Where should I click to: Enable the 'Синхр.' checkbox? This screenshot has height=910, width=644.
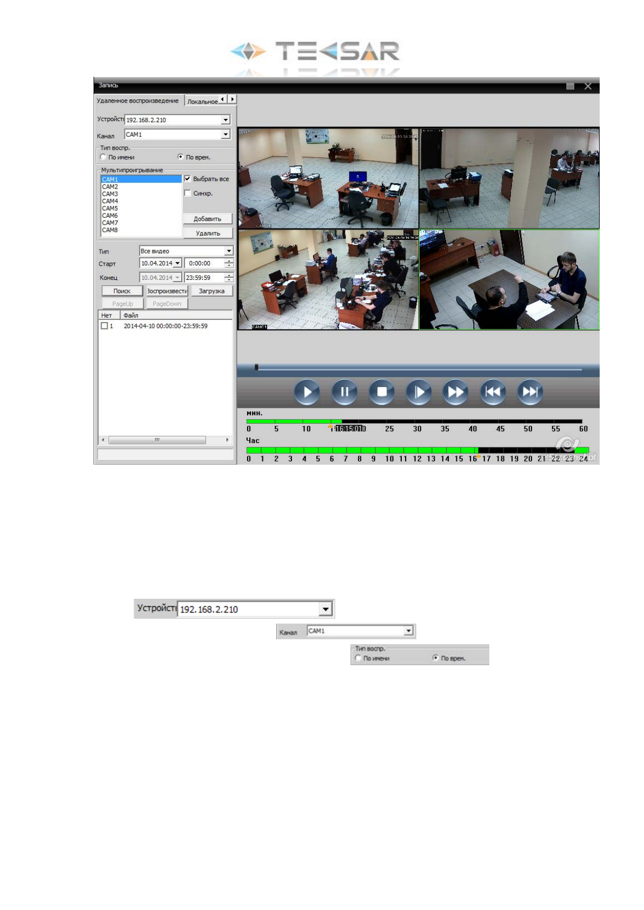[188, 193]
